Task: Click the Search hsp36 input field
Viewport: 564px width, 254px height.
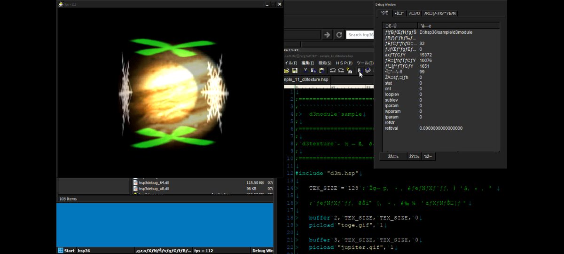Action: (x=360, y=35)
